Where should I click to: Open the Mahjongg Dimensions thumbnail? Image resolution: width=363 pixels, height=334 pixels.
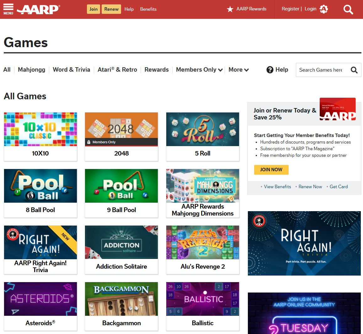pos(203,186)
